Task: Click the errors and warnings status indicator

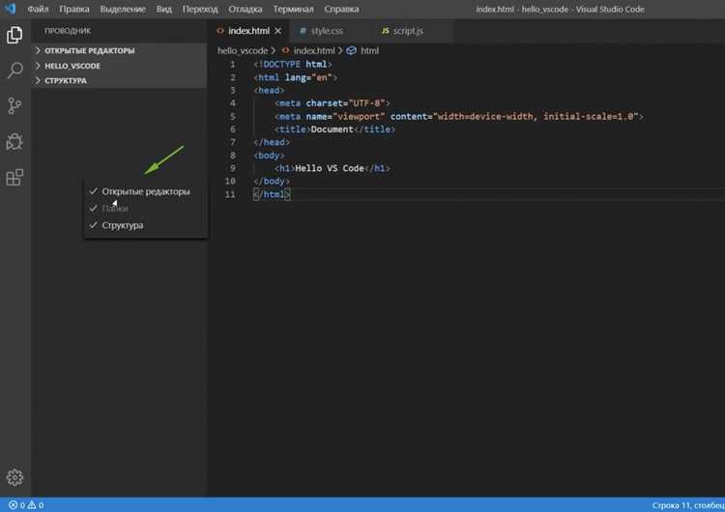Action: [26, 505]
